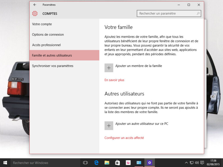The width and height of the screenshot is (223, 167).
Task: Show hidden system tray icons
Action: tap(186, 163)
